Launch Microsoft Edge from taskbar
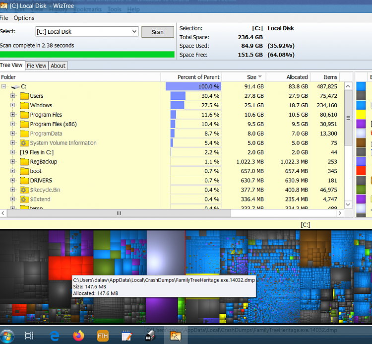The image size is (372, 344). [x=55, y=336]
